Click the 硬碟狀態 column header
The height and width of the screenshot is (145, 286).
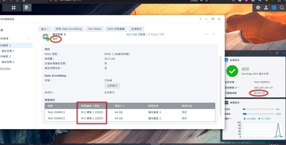[187, 106]
